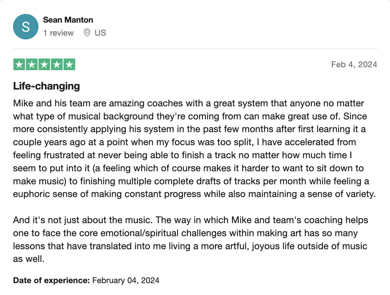The width and height of the screenshot is (390, 295).
Task: Click the fourth green rating star
Action: [x=57, y=64]
